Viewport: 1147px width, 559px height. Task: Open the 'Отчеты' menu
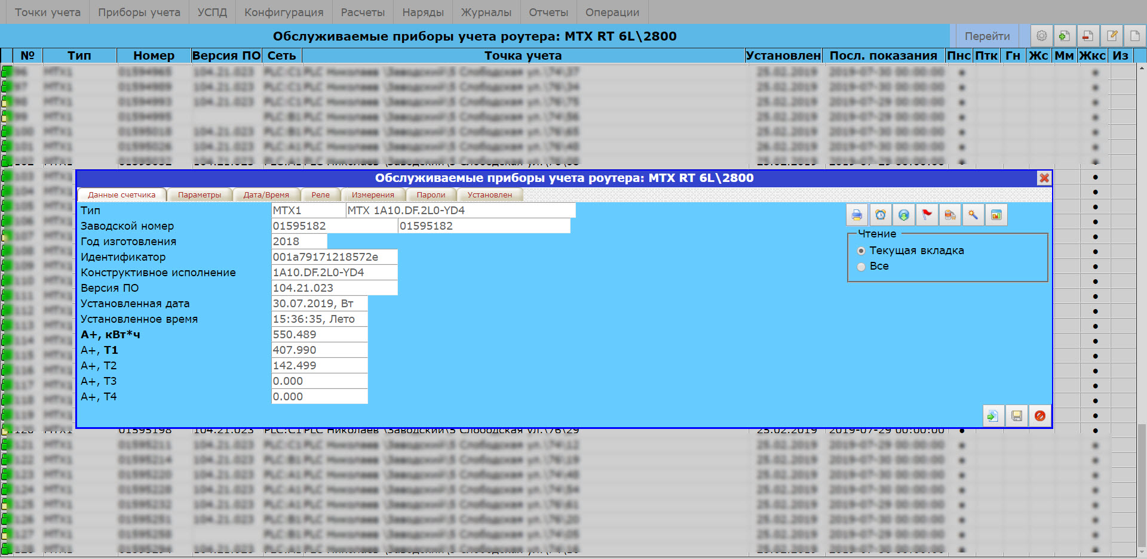[548, 12]
